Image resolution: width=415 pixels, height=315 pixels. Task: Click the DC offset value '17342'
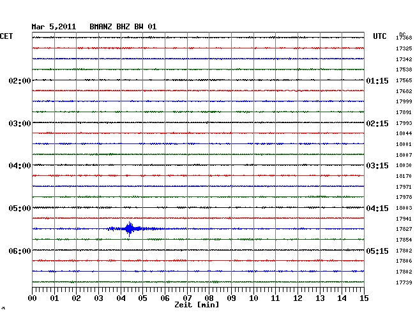[x=404, y=59]
